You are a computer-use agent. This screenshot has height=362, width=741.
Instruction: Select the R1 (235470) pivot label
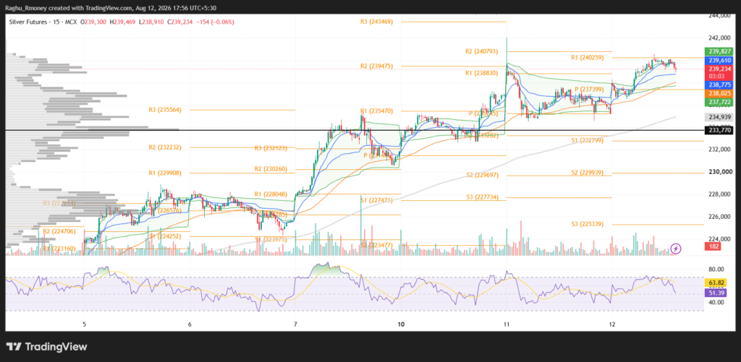tap(376, 111)
